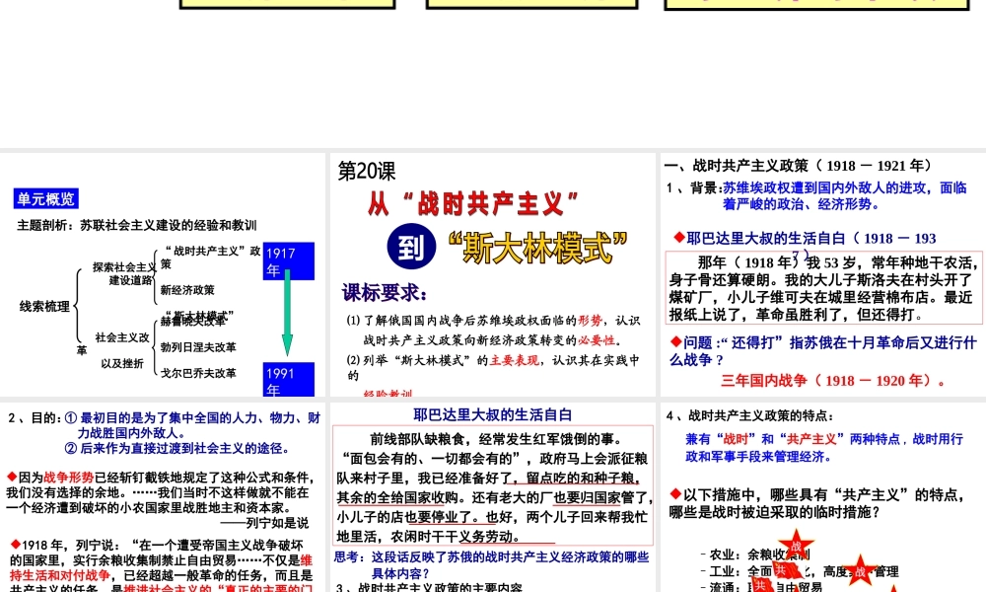
Task: Open the 单元概览 slide thumbnail
Action: [163, 274]
